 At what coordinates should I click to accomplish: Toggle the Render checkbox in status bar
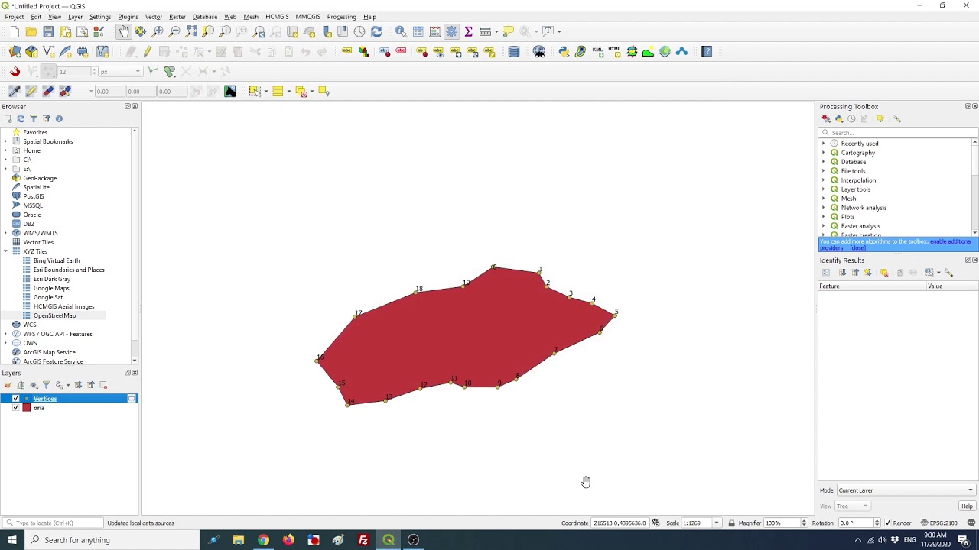point(887,523)
